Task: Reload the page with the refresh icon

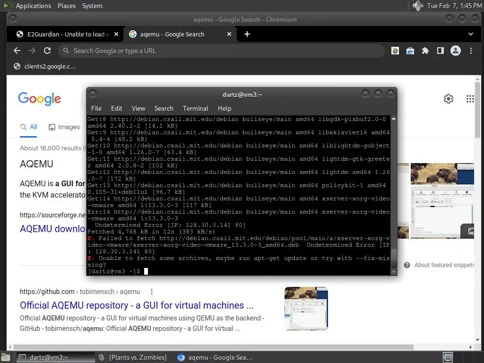Action: pos(47,51)
